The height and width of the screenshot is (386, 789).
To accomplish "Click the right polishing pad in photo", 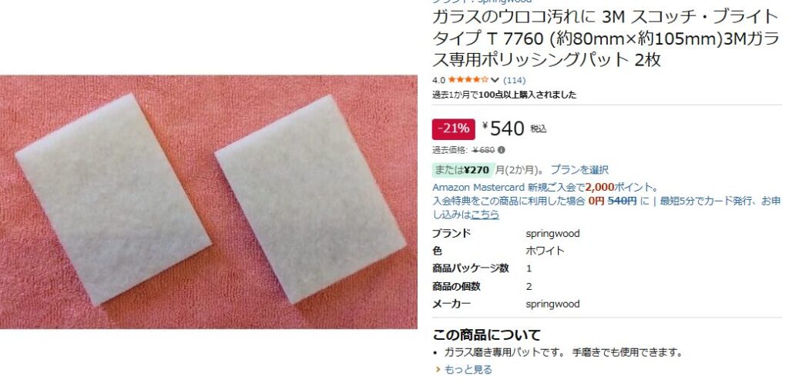I will click(x=310, y=199).
